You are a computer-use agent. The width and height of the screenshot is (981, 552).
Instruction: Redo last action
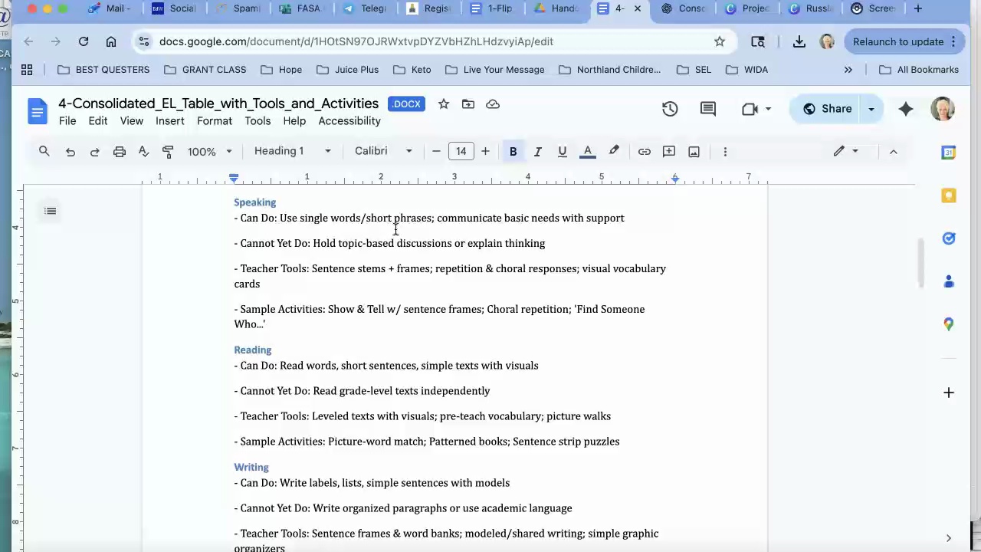point(94,152)
